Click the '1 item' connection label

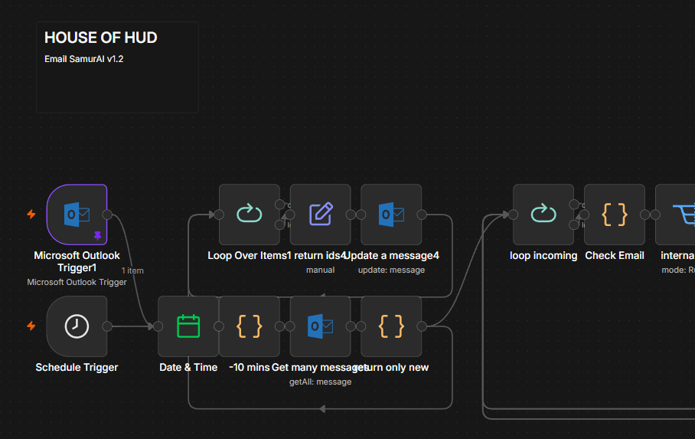coord(132,270)
